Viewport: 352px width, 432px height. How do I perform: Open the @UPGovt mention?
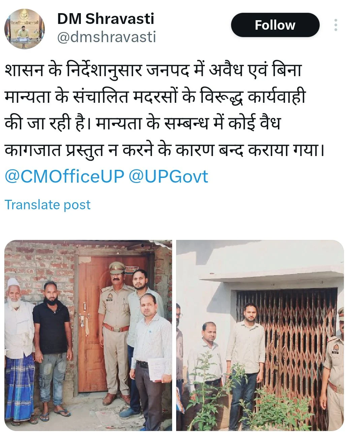click(x=168, y=176)
